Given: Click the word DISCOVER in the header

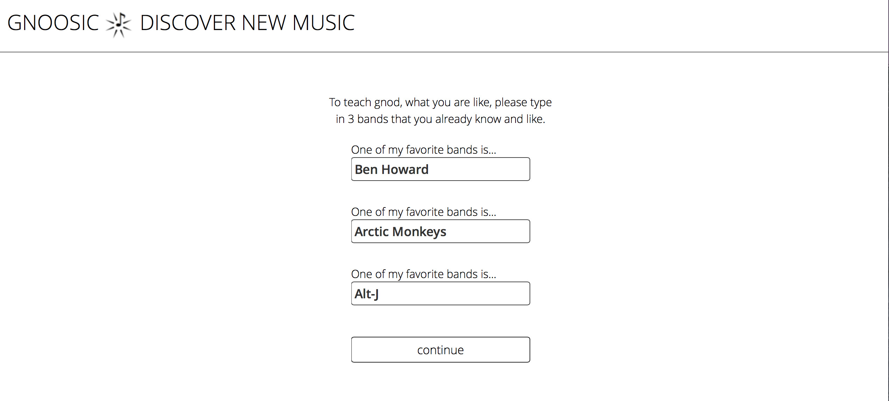Looking at the screenshot, I should (x=188, y=23).
